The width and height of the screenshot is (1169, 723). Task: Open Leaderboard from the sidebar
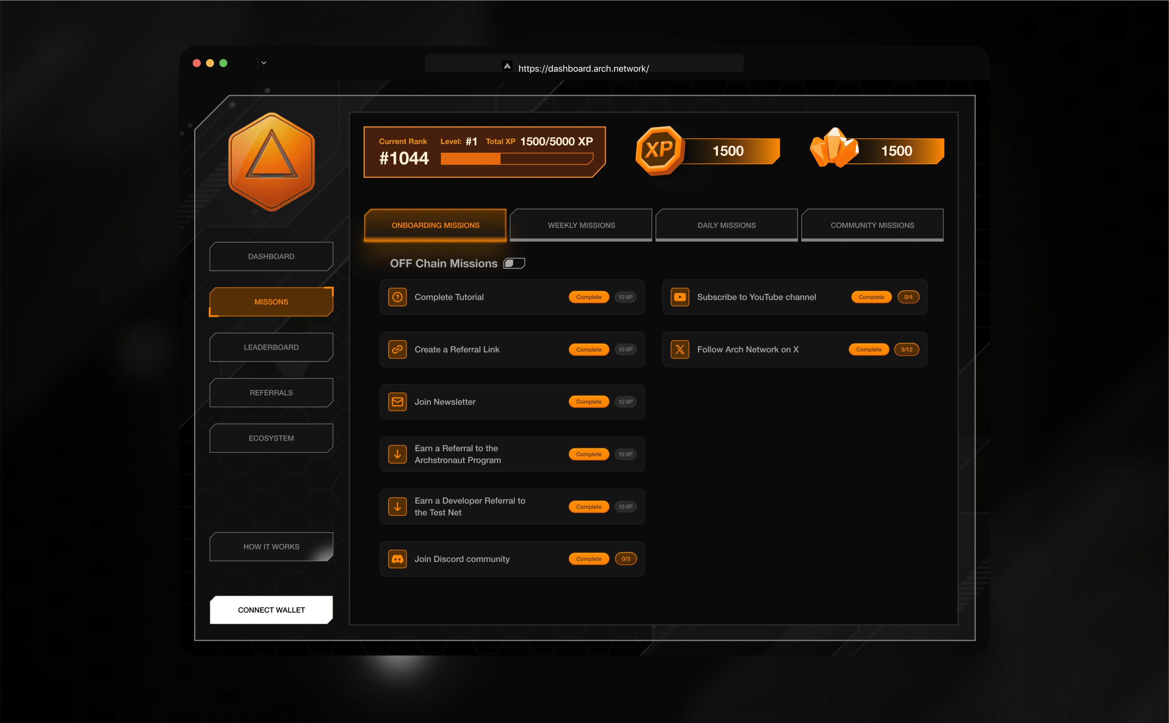coord(271,347)
